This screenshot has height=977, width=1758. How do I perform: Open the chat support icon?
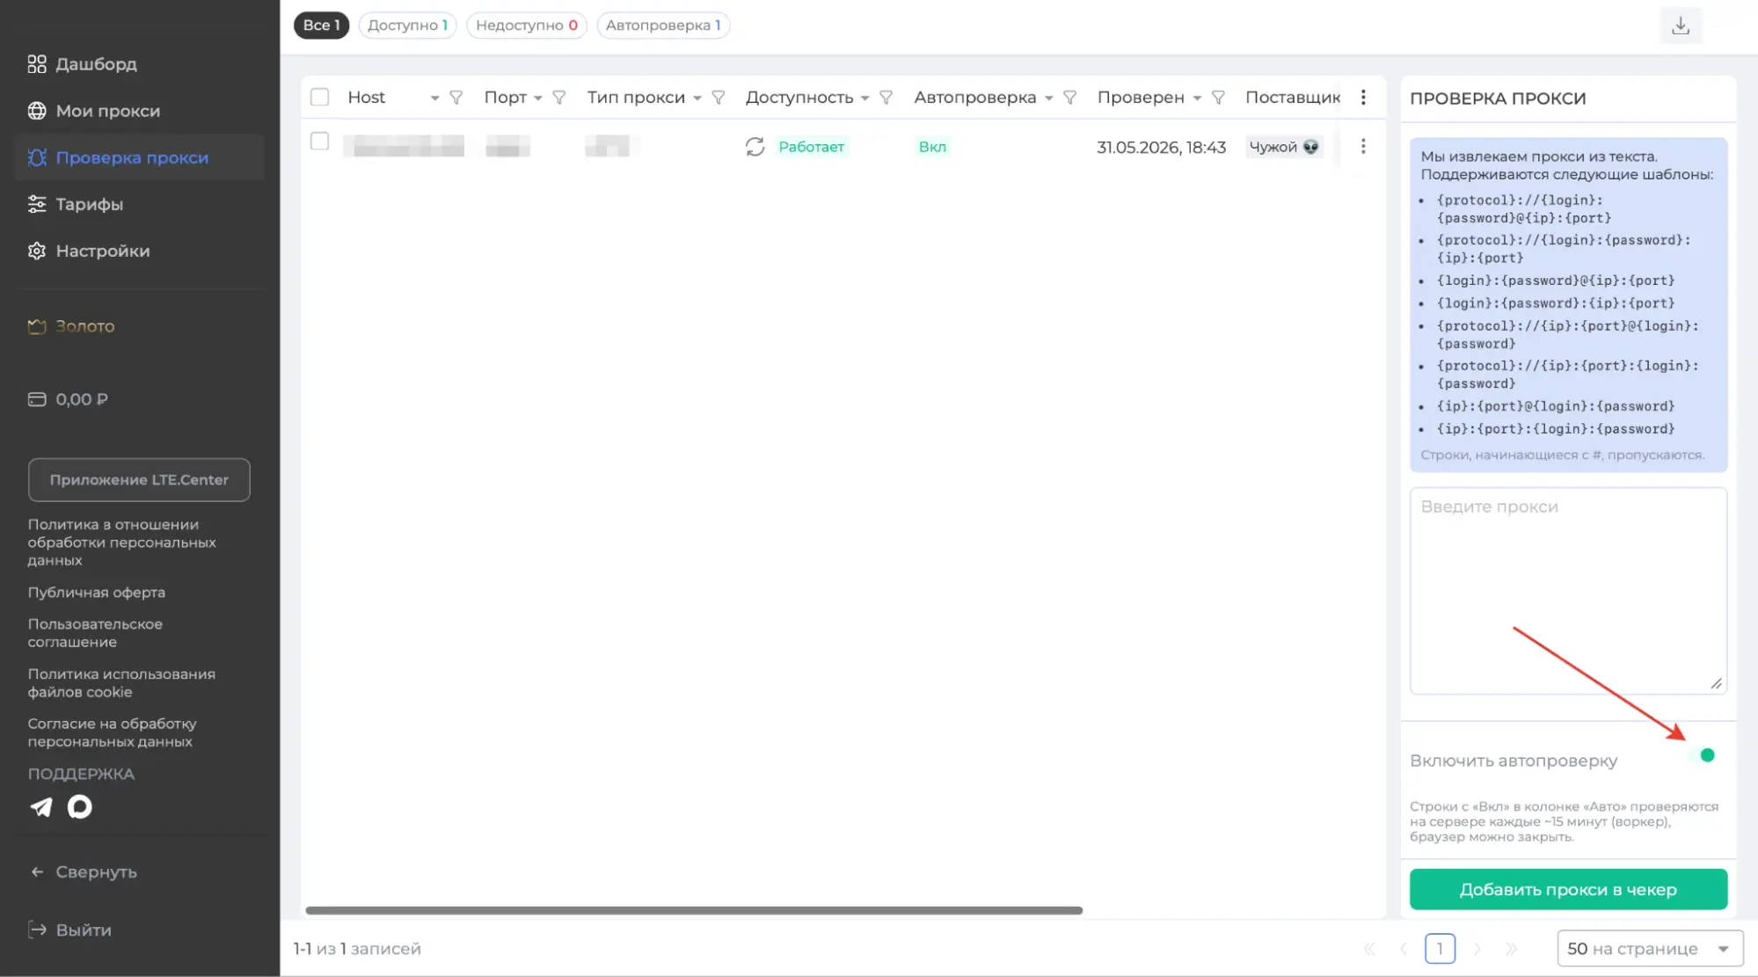point(80,807)
